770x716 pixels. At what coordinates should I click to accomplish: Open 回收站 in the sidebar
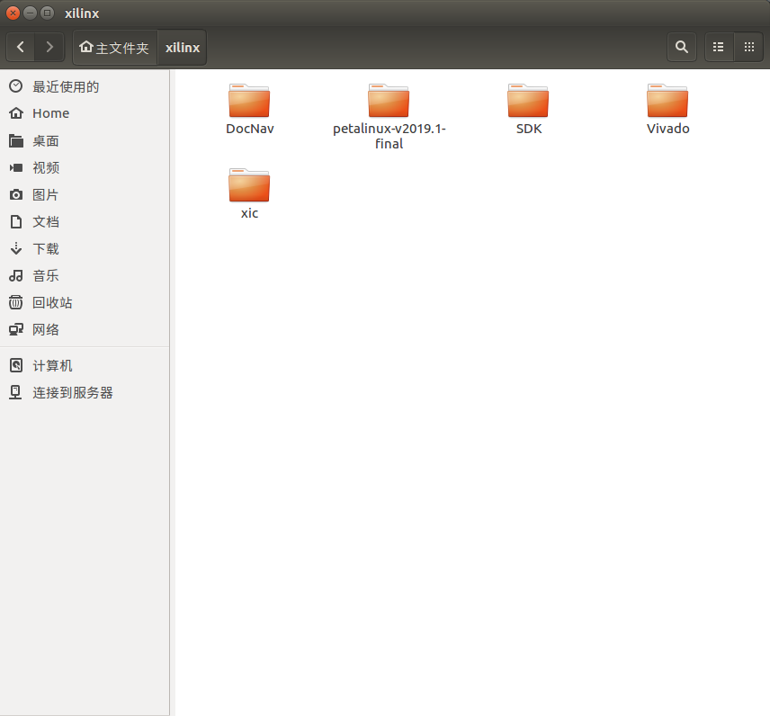coord(85,302)
